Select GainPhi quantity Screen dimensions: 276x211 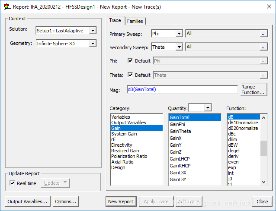pos(195,124)
